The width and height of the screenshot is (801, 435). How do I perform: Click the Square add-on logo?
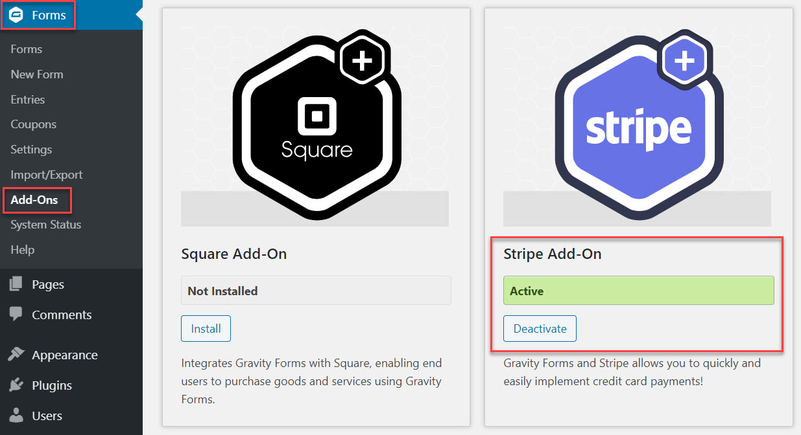click(316, 123)
